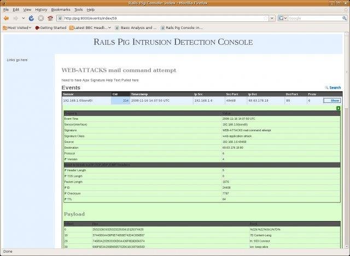
Task: Focus the Google search field
Action: tap(315, 18)
